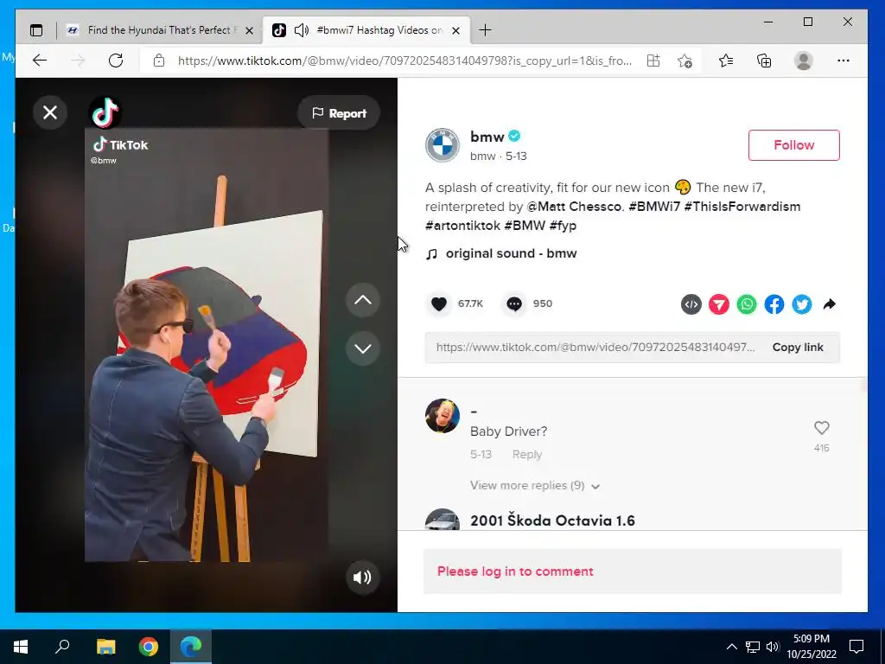Image resolution: width=885 pixels, height=664 pixels.
Task: Open the system volume control in the tray
Action: [773, 647]
